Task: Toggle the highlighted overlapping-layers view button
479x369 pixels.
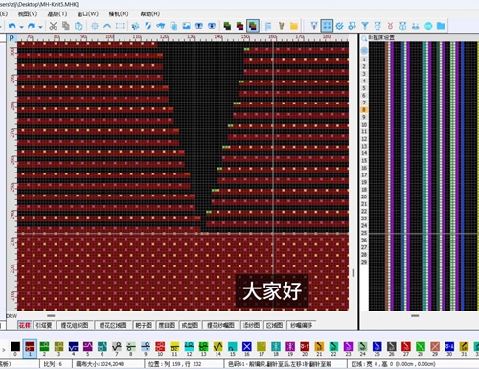Action: 253,26
